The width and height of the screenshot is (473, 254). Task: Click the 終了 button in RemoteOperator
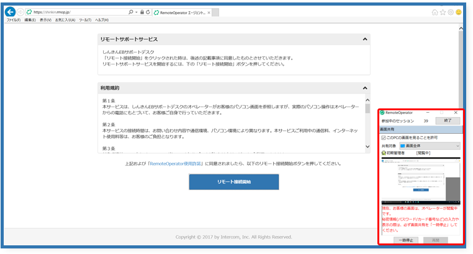(448, 121)
